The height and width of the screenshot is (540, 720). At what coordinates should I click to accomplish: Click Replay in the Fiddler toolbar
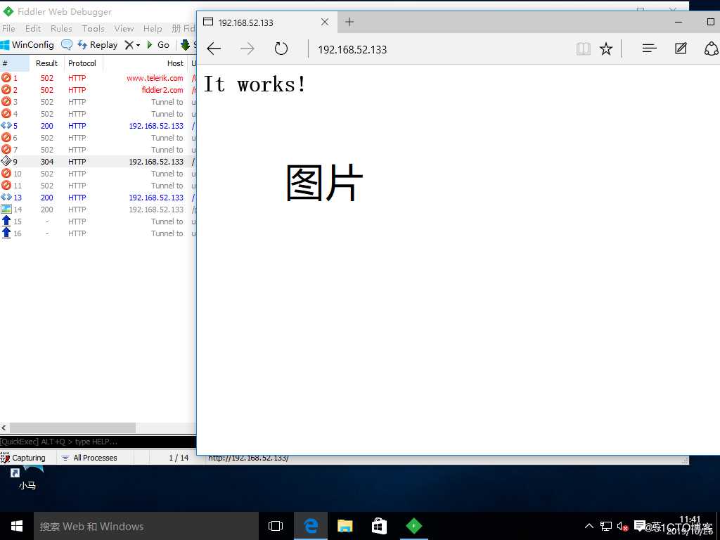pyautogui.click(x=97, y=45)
